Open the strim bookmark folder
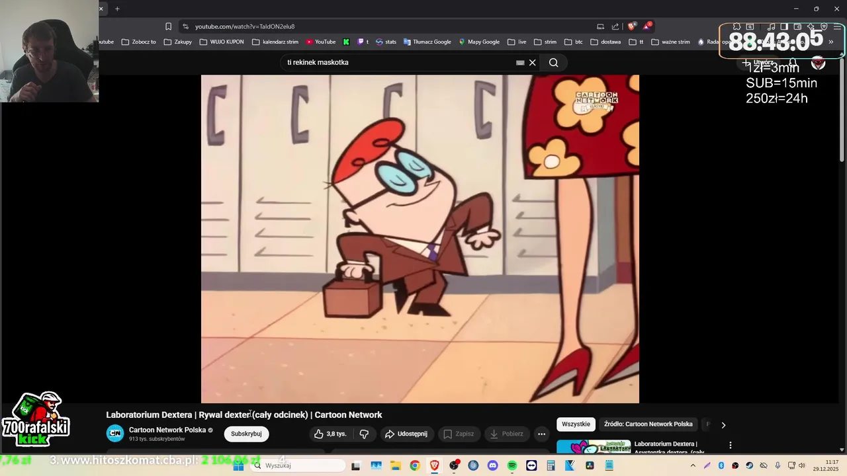847x476 pixels. 545,42
